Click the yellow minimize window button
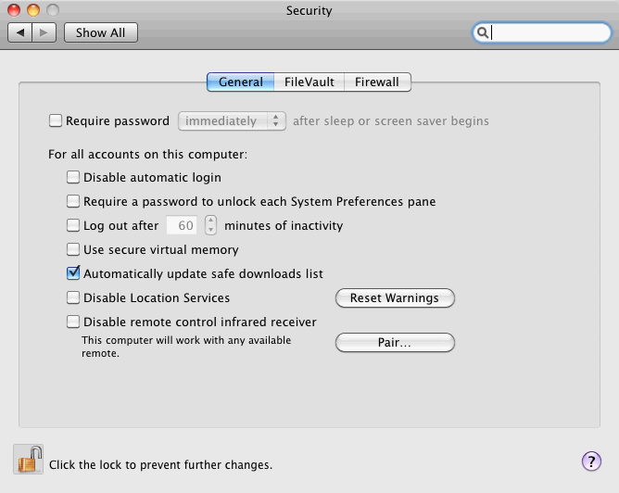Image resolution: width=619 pixels, height=493 pixels. 33,11
